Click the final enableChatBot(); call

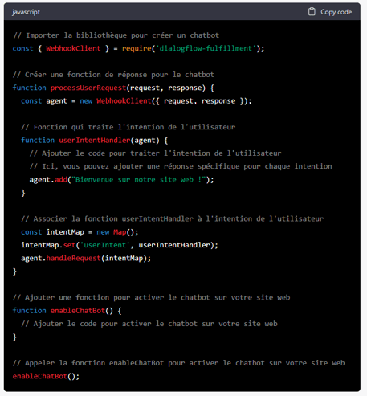point(46,377)
